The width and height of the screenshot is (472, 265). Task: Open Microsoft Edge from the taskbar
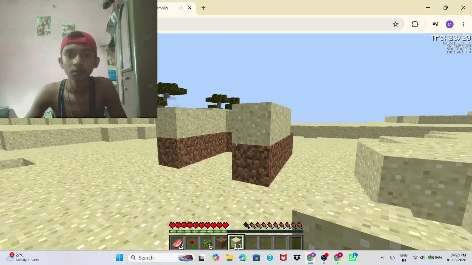243,258
